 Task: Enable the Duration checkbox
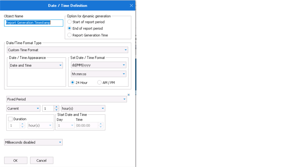point(10,119)
